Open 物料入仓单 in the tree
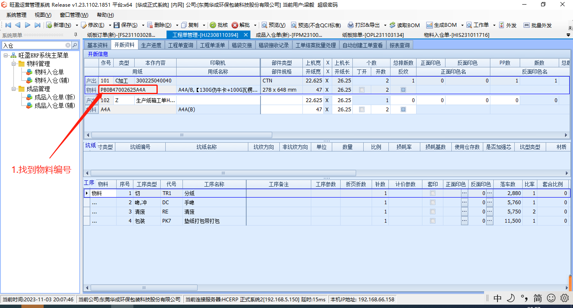The image size is (573, 308). [49, 72]
